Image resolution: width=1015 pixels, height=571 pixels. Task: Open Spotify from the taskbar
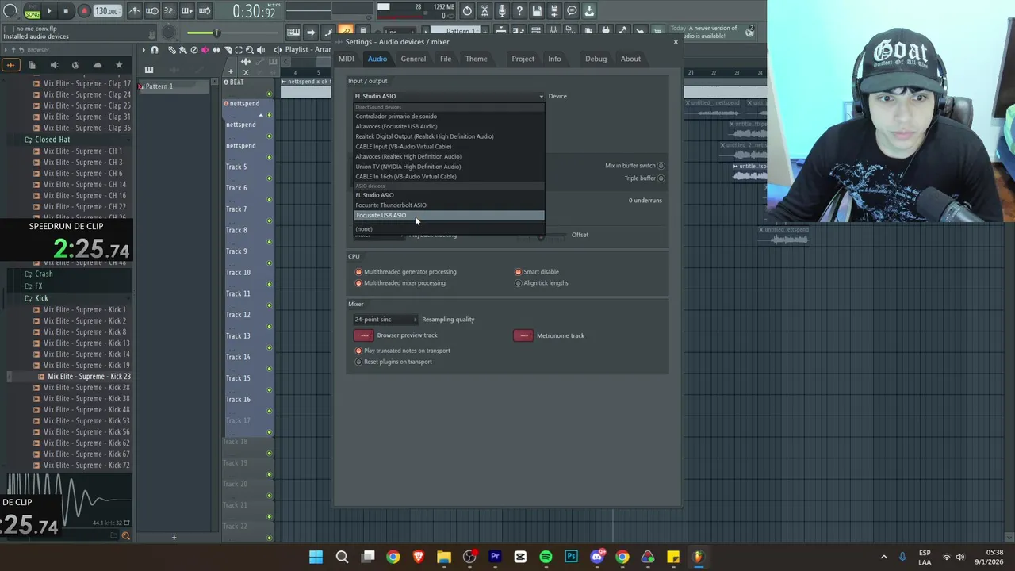pos(546,557)
